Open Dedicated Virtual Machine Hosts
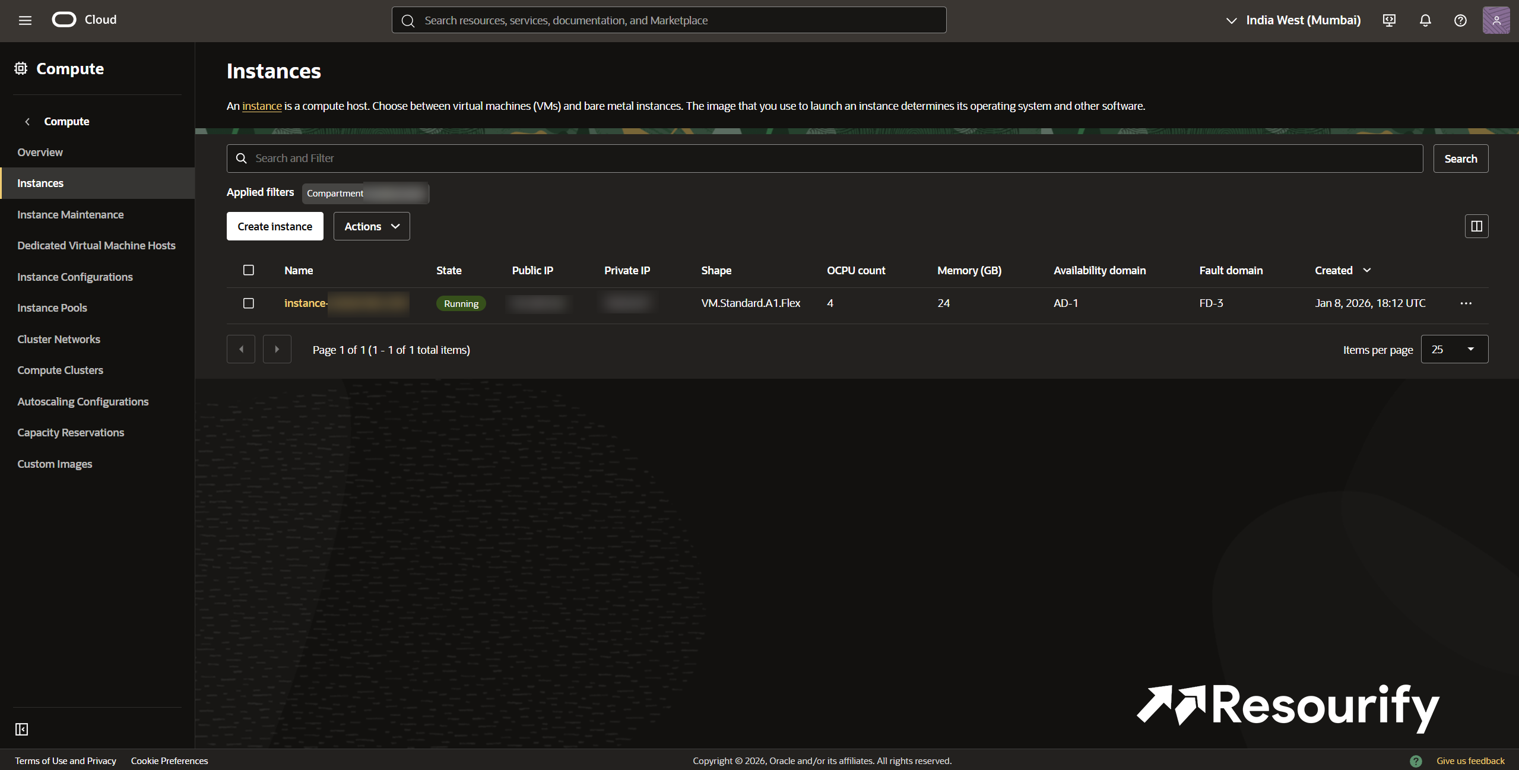Image resolution: width=1519 pixels, height=770 pixels. 96,245
